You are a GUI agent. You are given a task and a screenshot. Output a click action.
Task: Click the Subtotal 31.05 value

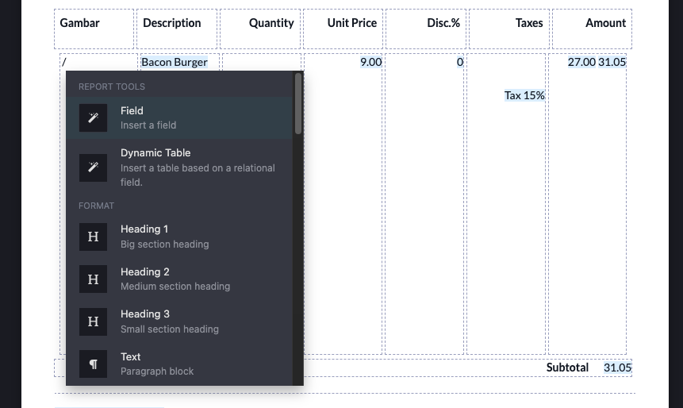[618, 368]
